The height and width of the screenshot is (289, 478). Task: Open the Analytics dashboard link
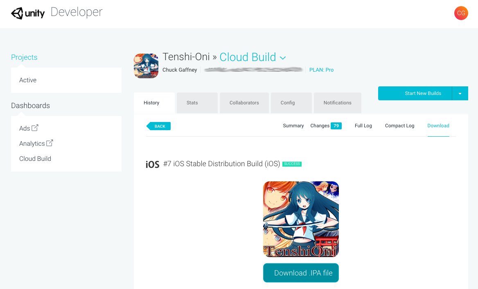32,144
